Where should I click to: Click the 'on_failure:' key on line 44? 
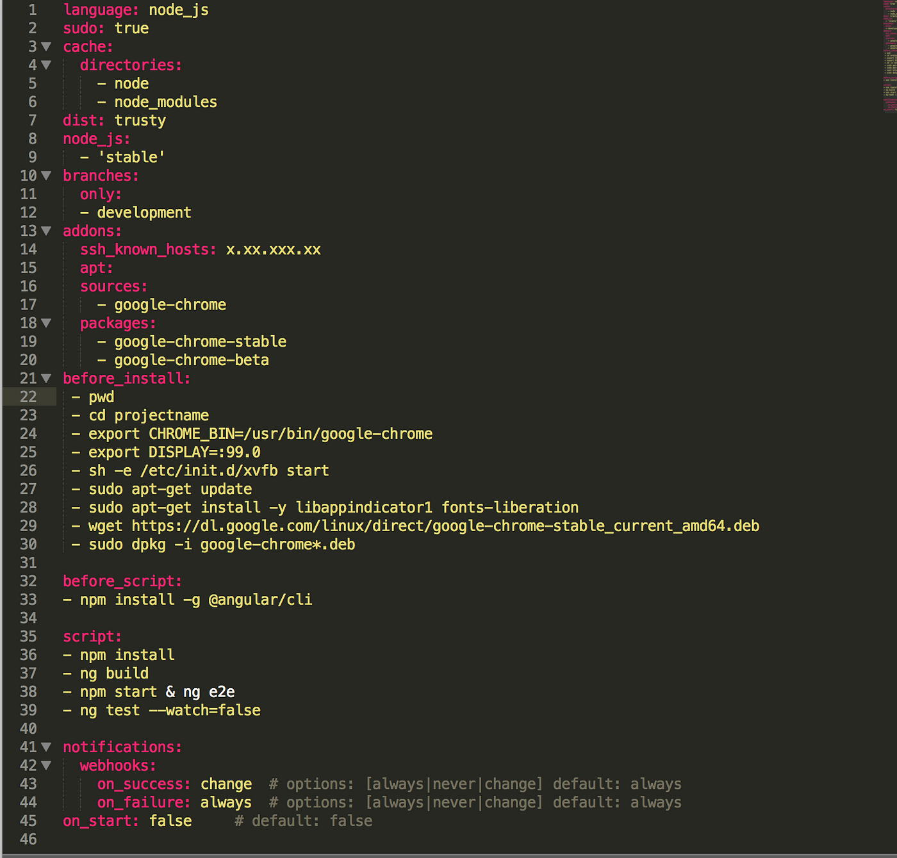pos(144,803)
